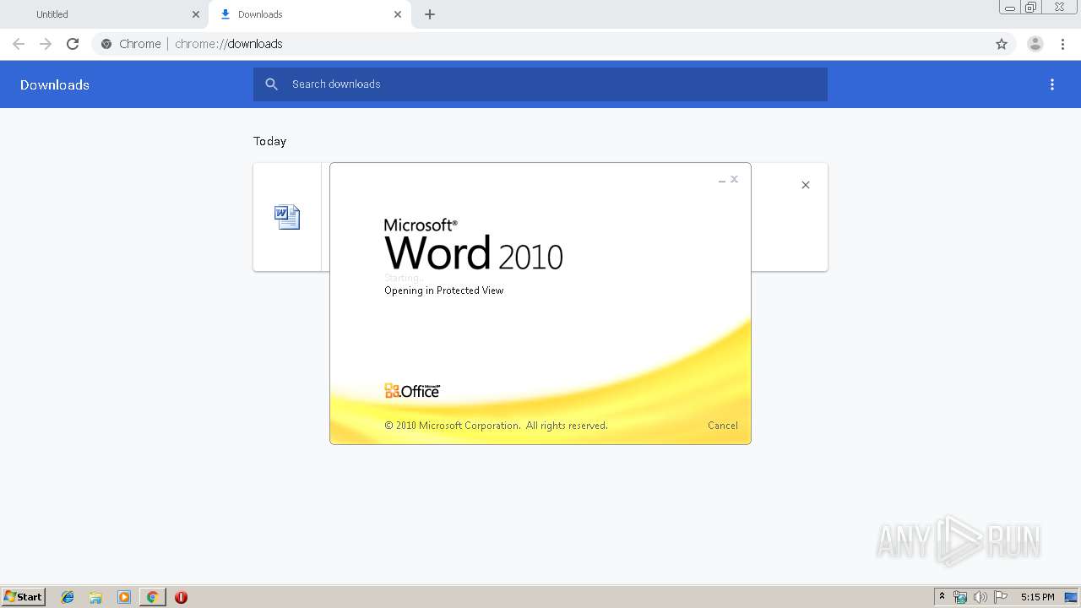This screenshot has width=1081, height=608.
Task: Click the 5:15 PM system clock
Action: click(x=1037, y=597)
